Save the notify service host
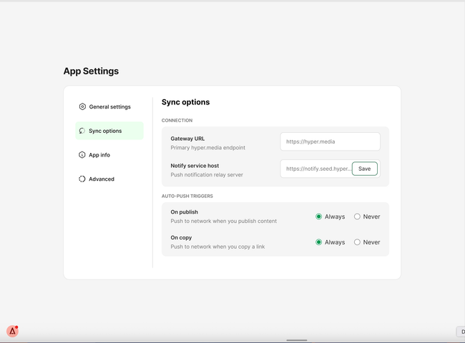The image size is (465, 343). 364,169
